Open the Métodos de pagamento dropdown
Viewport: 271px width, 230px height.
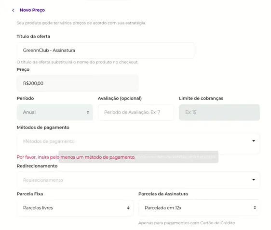point(138,143)
